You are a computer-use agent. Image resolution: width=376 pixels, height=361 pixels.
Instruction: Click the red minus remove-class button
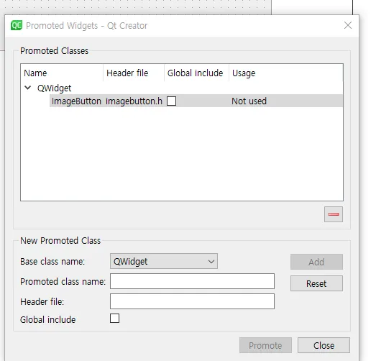point(334,214)
